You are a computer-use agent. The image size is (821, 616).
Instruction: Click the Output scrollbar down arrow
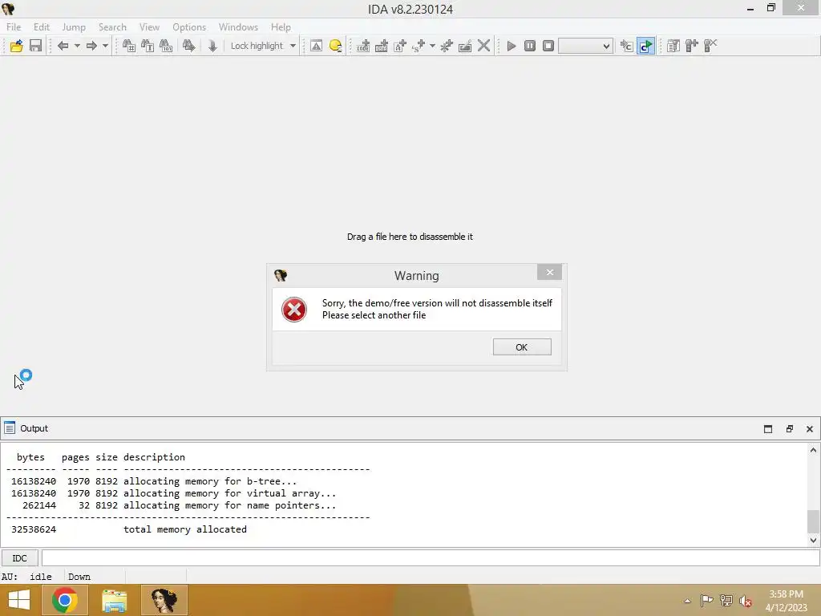(x=813, y=540)
